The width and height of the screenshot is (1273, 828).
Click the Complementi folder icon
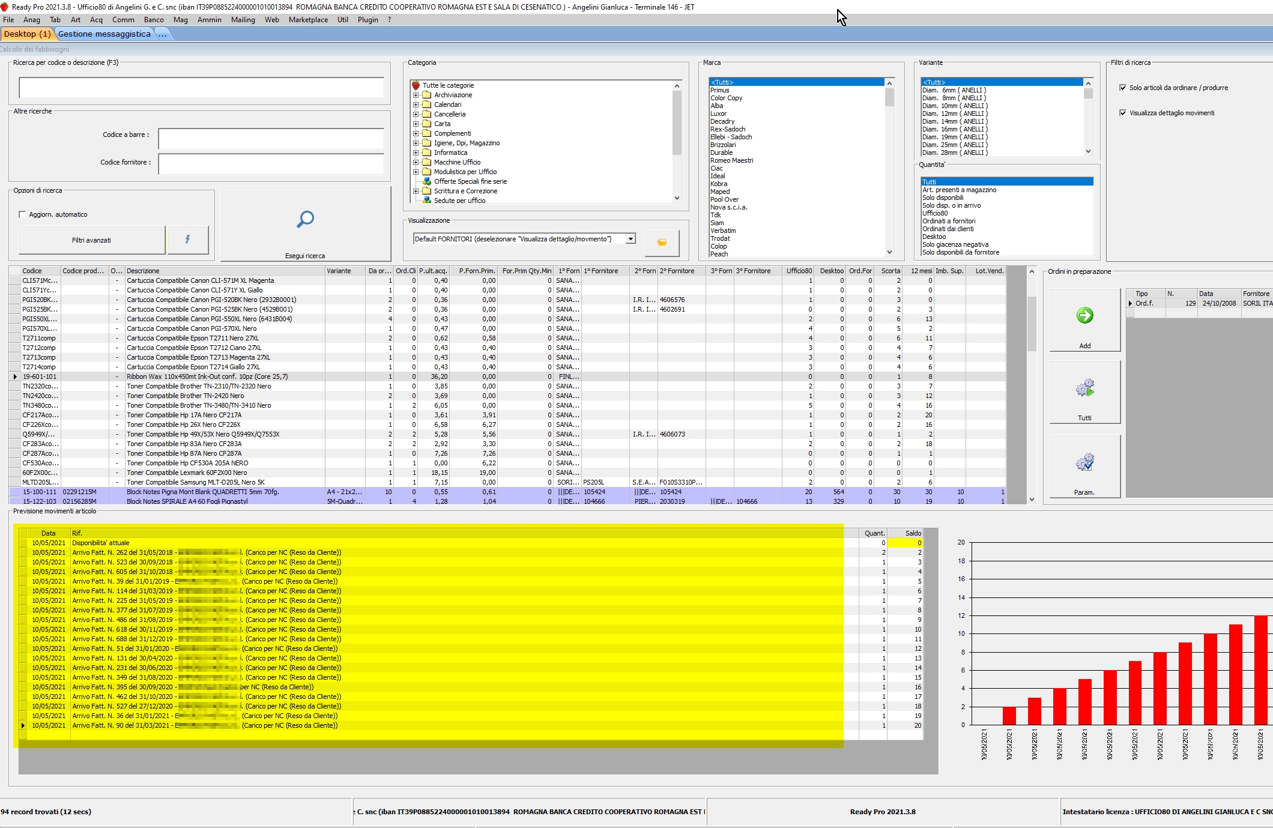click(x=427, y=133)
